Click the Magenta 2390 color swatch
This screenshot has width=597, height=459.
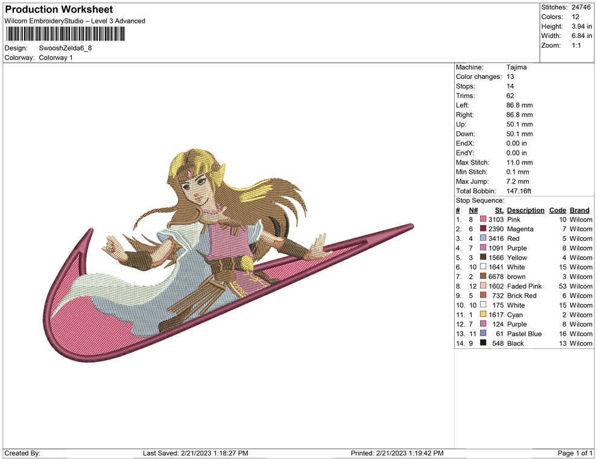click(483, 228)
